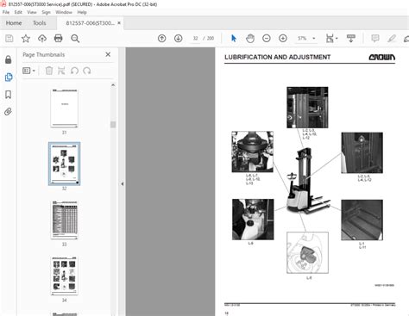409x316 pixels.
Task: Open the View menu
Action: [x=32, y=12]
